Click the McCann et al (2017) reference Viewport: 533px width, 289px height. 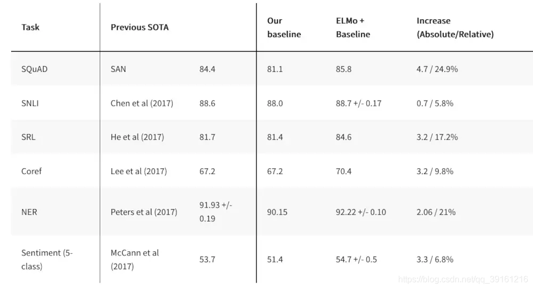pos(135,259)
